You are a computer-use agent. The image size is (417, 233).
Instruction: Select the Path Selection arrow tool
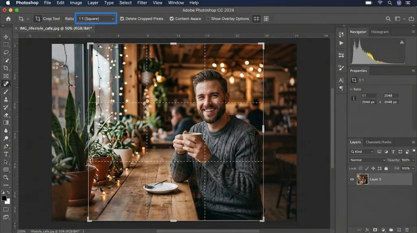(x=6, y=162)
